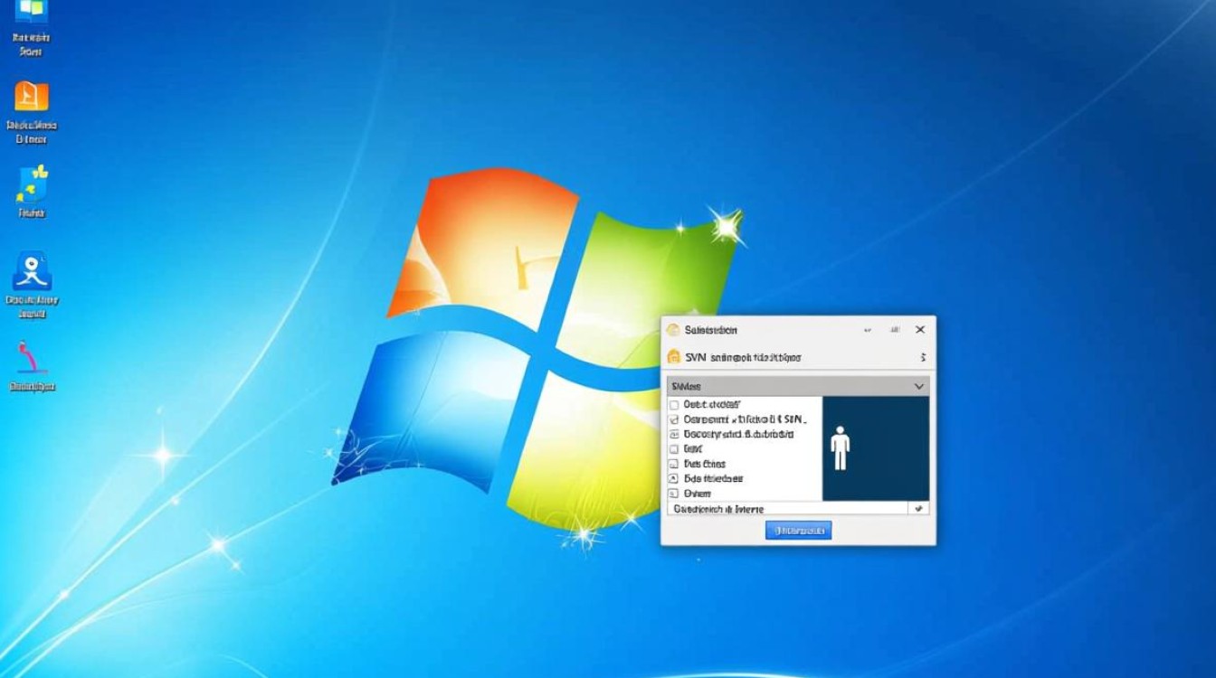Uncheck the SVN option in the list
The height and width of the screenshot is (678, 1216).
coord(673,420)
